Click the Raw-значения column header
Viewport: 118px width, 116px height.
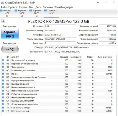(105, 57)
